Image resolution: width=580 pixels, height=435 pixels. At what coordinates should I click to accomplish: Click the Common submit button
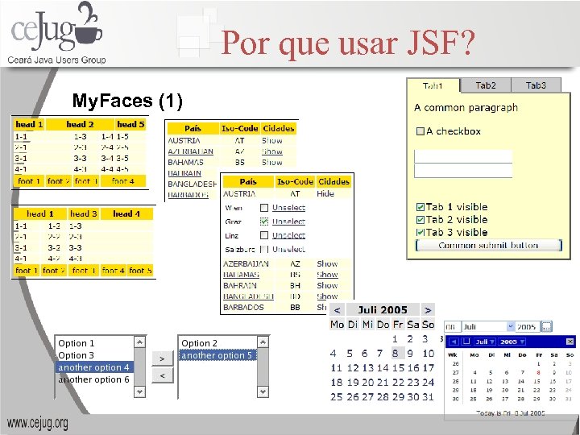click(488, 245)
